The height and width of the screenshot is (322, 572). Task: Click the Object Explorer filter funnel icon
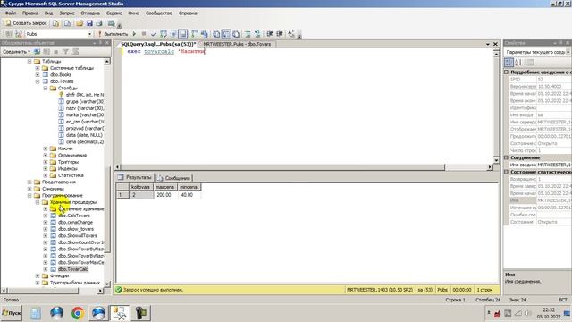point(65,52)
